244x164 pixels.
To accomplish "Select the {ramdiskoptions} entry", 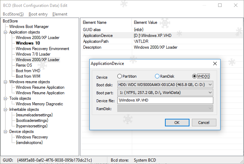I will tap(29, 143).
